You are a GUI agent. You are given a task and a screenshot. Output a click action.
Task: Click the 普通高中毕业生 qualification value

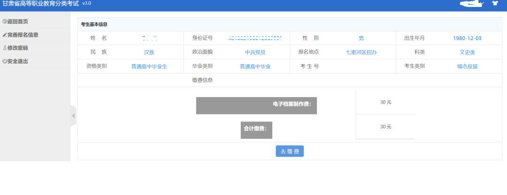(149, 67)
